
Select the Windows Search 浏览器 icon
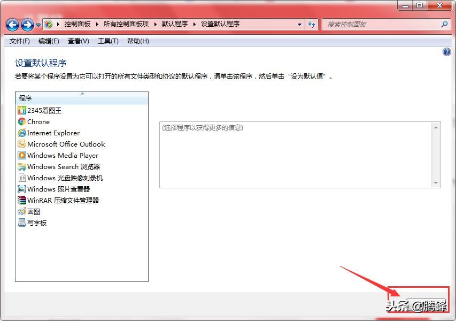tap(22, 167)
